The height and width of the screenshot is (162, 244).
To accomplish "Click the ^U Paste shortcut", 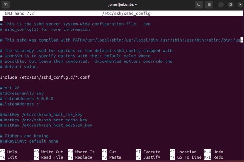I will [112, 157].
